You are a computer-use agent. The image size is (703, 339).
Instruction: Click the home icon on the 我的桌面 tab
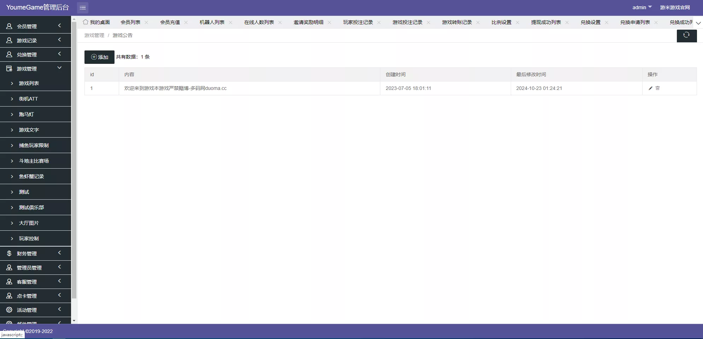(85, 22)
